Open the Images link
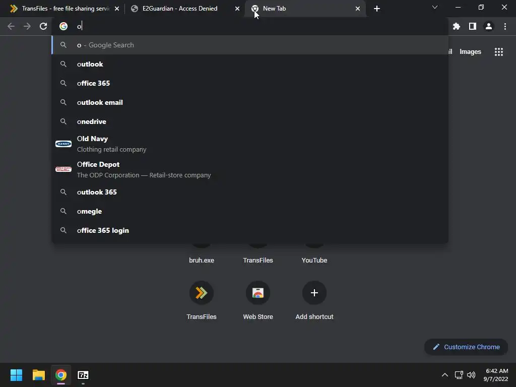 point(470,52)
